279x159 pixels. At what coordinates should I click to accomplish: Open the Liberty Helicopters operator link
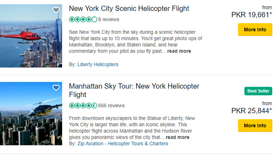98,64
